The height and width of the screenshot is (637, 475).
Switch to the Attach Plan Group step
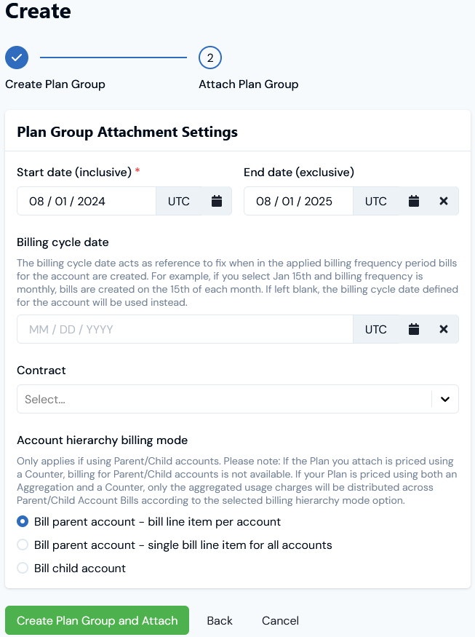pyautogui.click(x=248, y=84)
